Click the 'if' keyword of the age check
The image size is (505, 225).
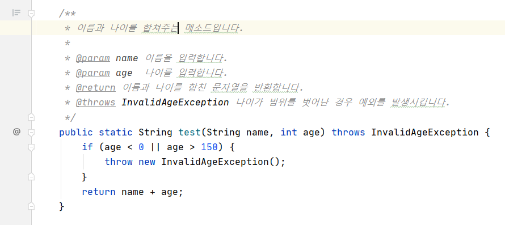pyautogui.click(x=87, y=147)
